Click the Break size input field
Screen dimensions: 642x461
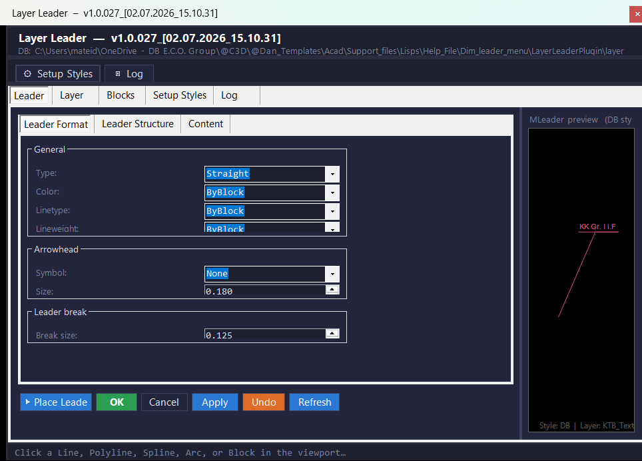click(265, 334)
